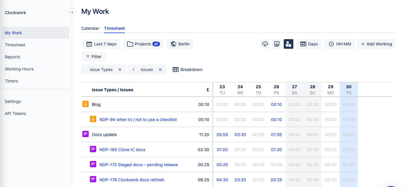Viewport: 406px width, 187px height.
Task: Open issue NDP-165 Clone IC docs
Action: [x=122, y=150]
